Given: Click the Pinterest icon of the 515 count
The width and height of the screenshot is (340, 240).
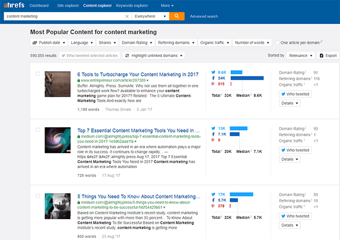Looking at the screenshot, I should pos(213,84).
